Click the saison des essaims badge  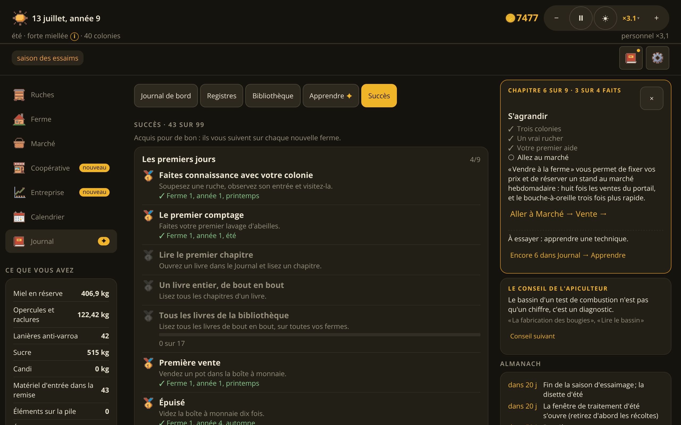click(48, 58)
